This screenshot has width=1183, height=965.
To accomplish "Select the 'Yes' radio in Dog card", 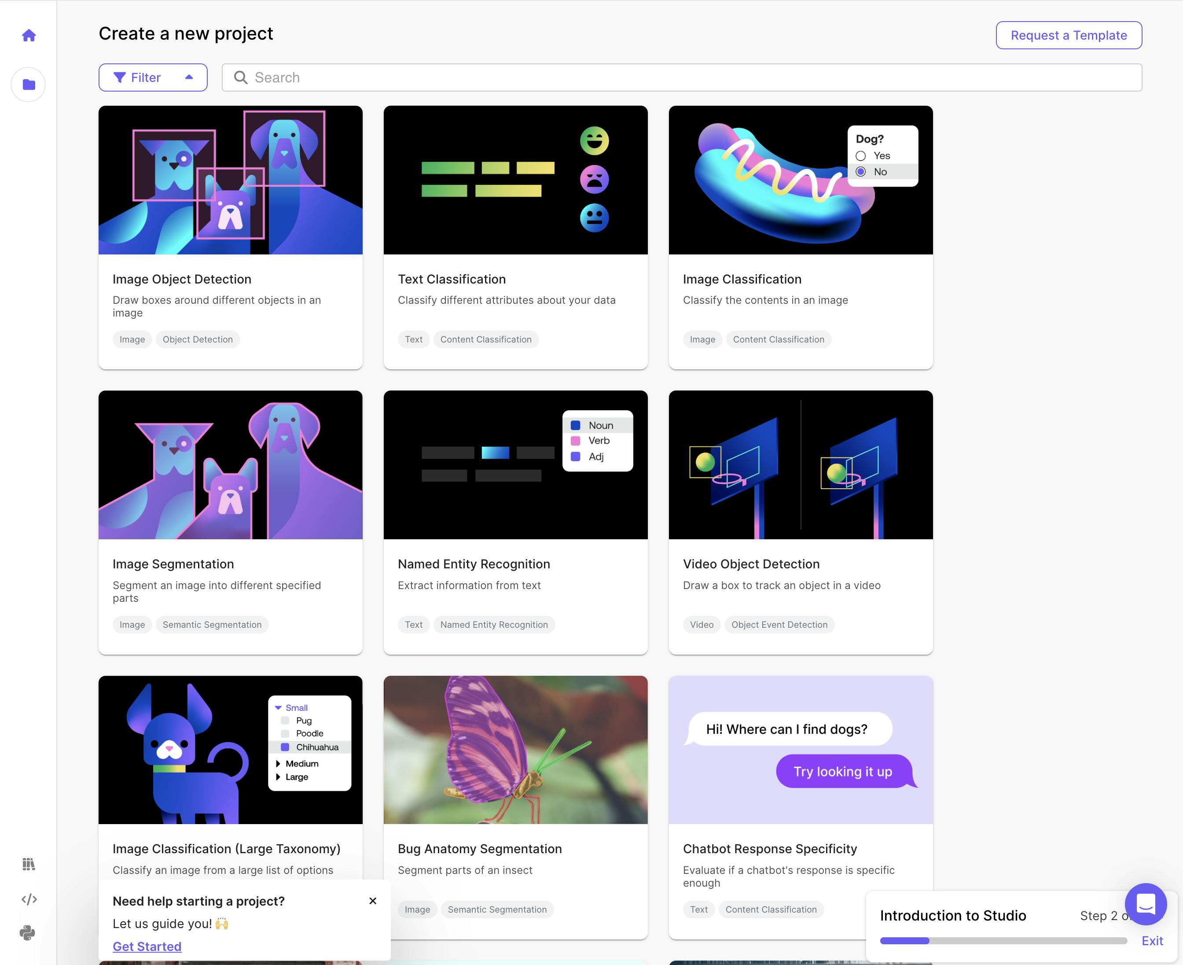I will click(861, 156).
